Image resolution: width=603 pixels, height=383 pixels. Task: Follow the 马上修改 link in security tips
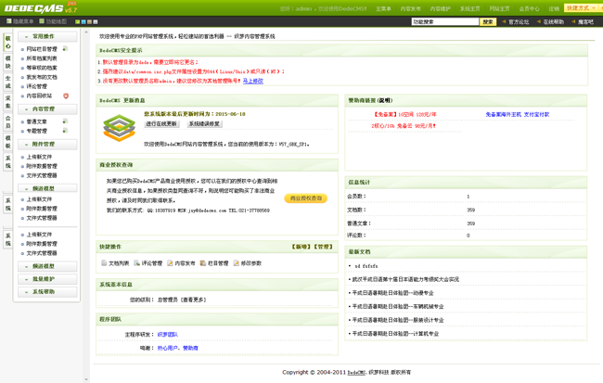(x=252, y=82)
